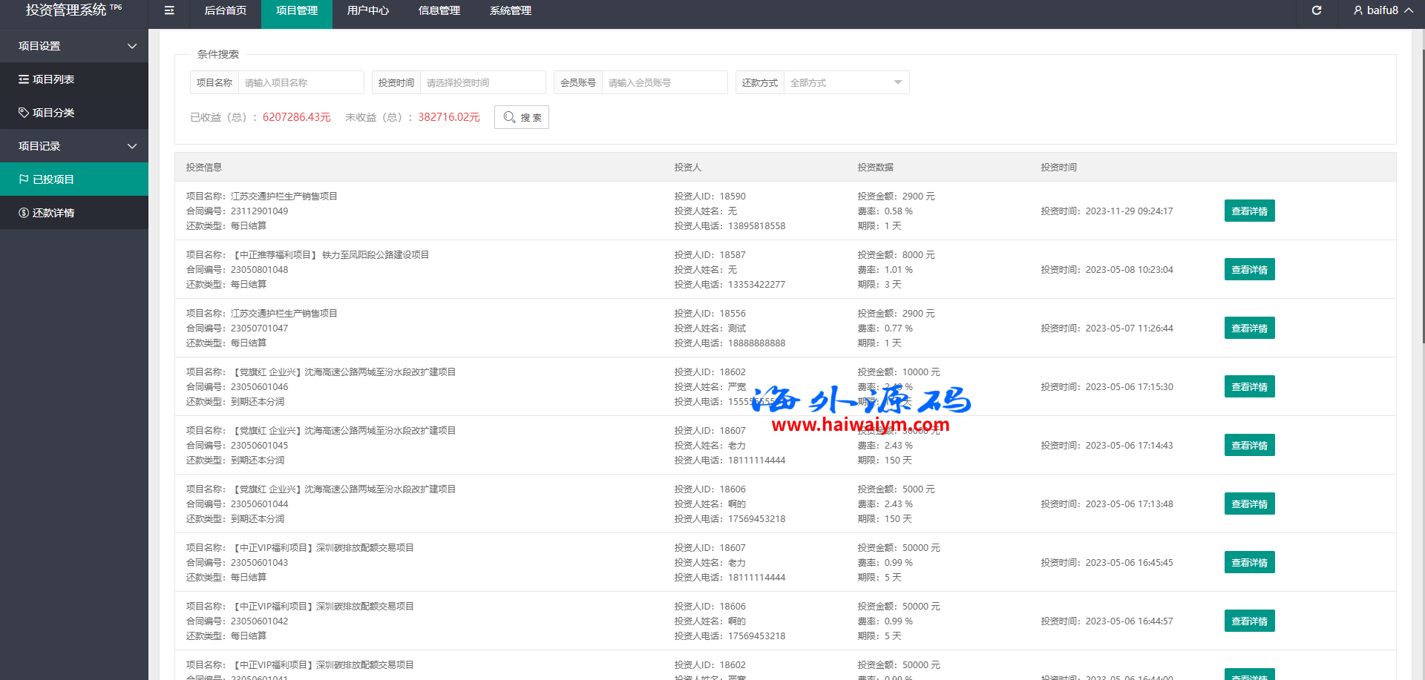The height and width of the screenshot is (680, 1425).
Task: Click into the 会员账号 input field
Action: (664, 82)
